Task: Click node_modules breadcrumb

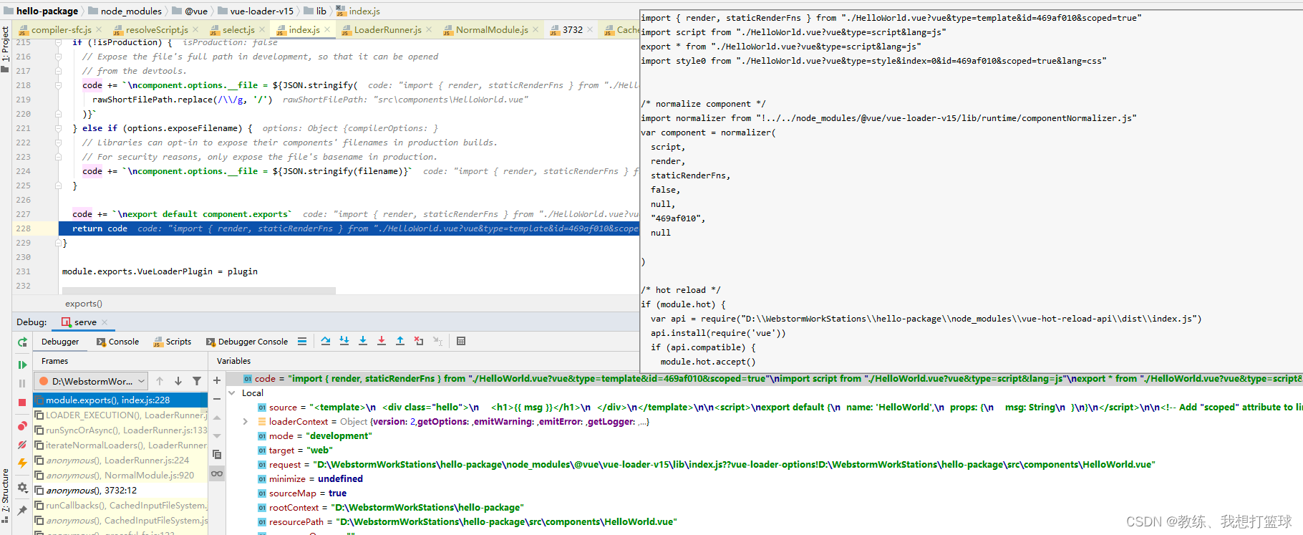Action: tap(125, 11)
